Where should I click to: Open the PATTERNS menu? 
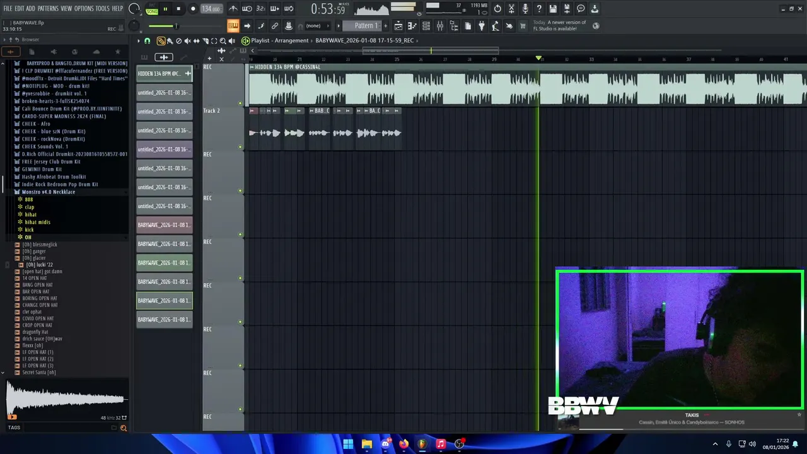pos(48,8)
